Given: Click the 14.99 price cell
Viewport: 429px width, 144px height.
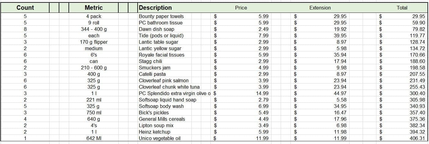Looking at the screenshot, I should (x=263, y=93).
